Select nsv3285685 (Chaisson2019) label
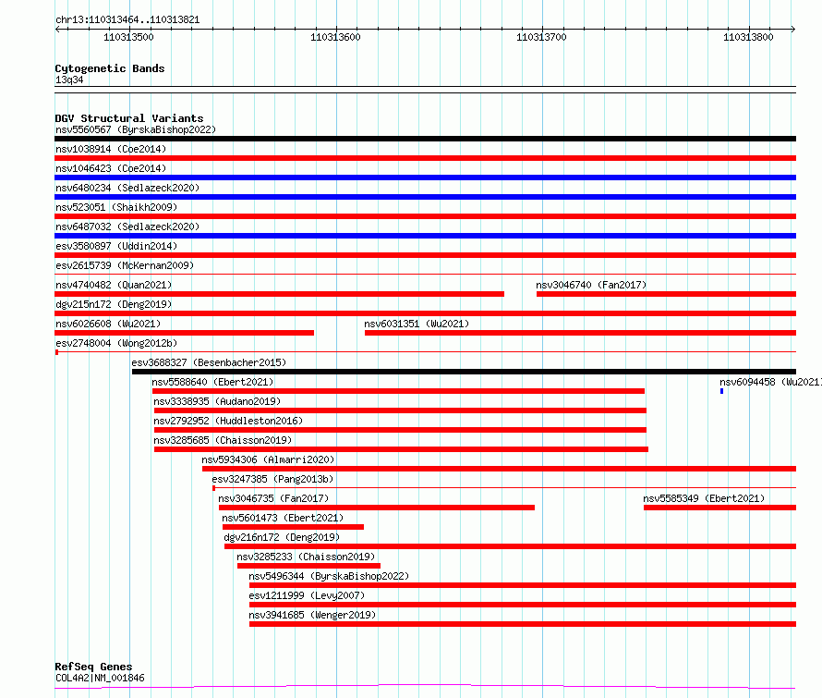 223,440
